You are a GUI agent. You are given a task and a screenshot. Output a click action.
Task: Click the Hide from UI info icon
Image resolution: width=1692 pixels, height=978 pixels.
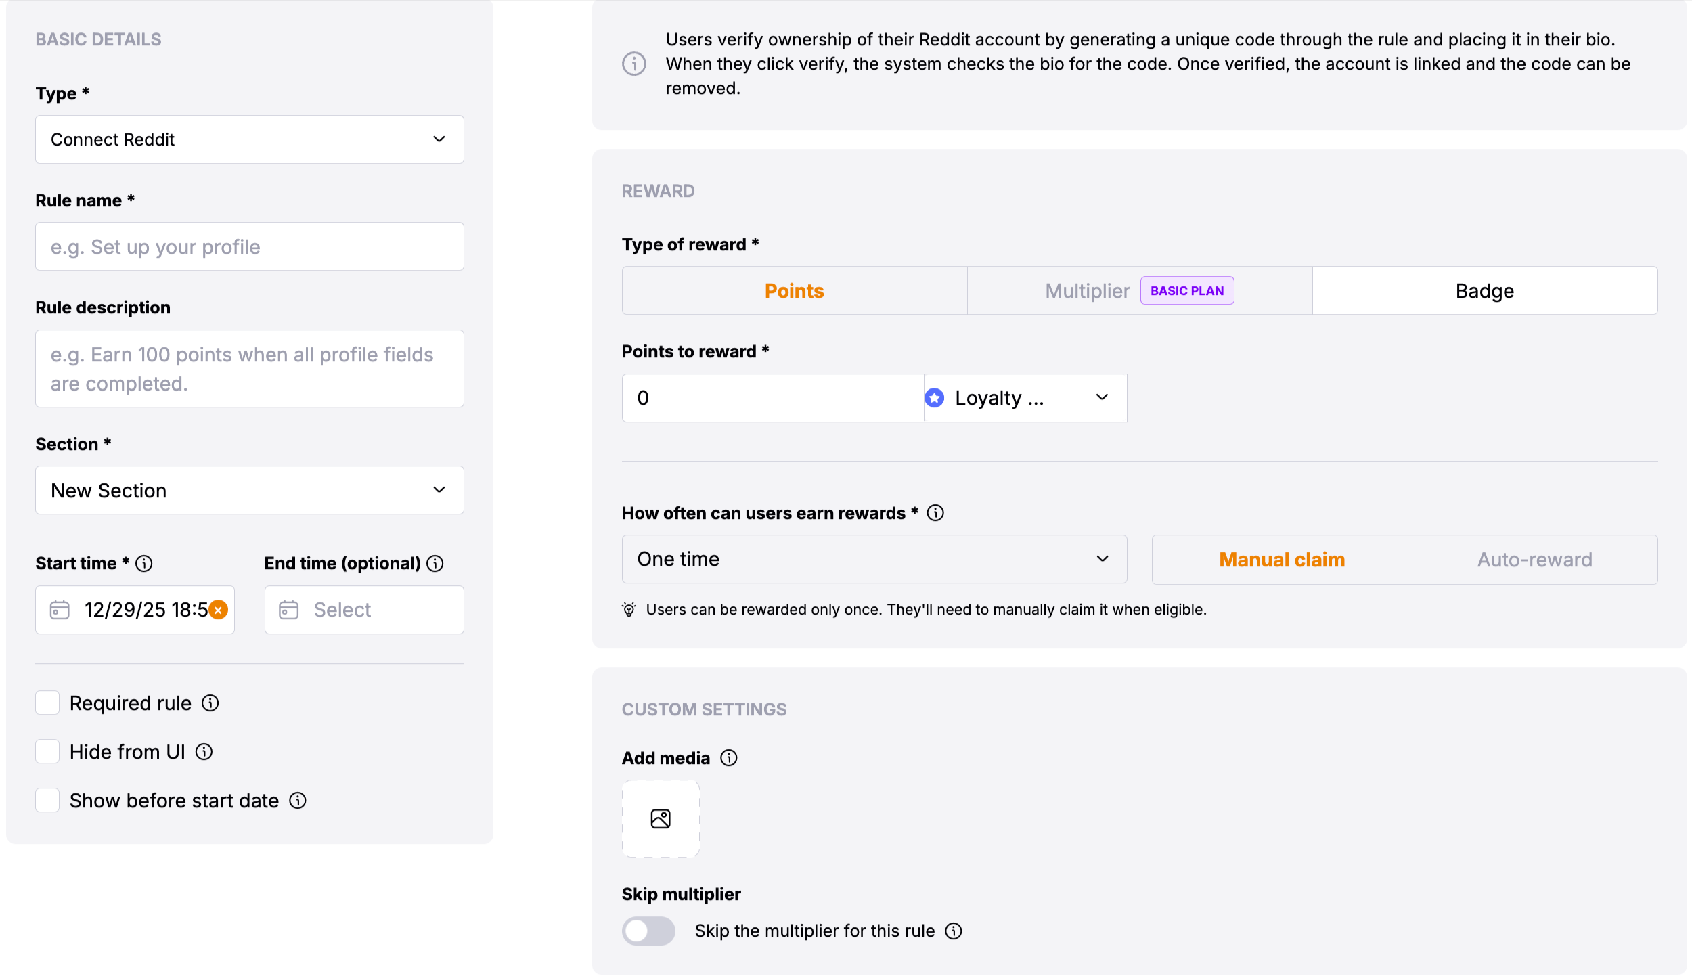point(204,752)
